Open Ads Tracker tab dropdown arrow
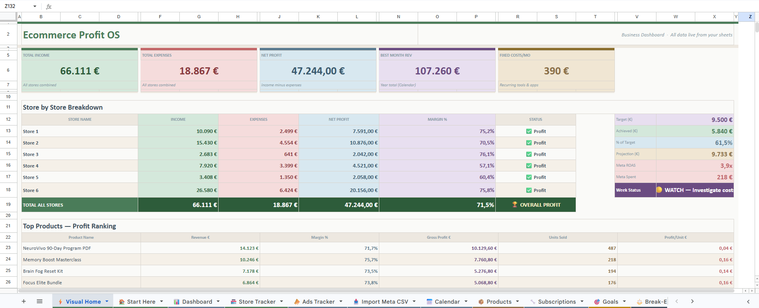Image resolution: width=759 pixels, height=308 pixels. pos(341,301)
